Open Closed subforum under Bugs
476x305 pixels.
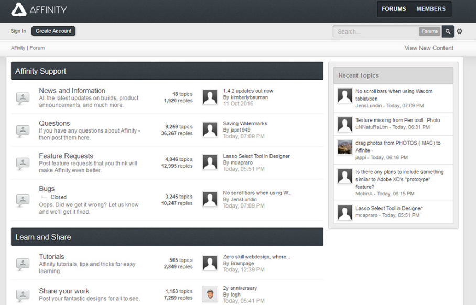[x=59, y=197]
